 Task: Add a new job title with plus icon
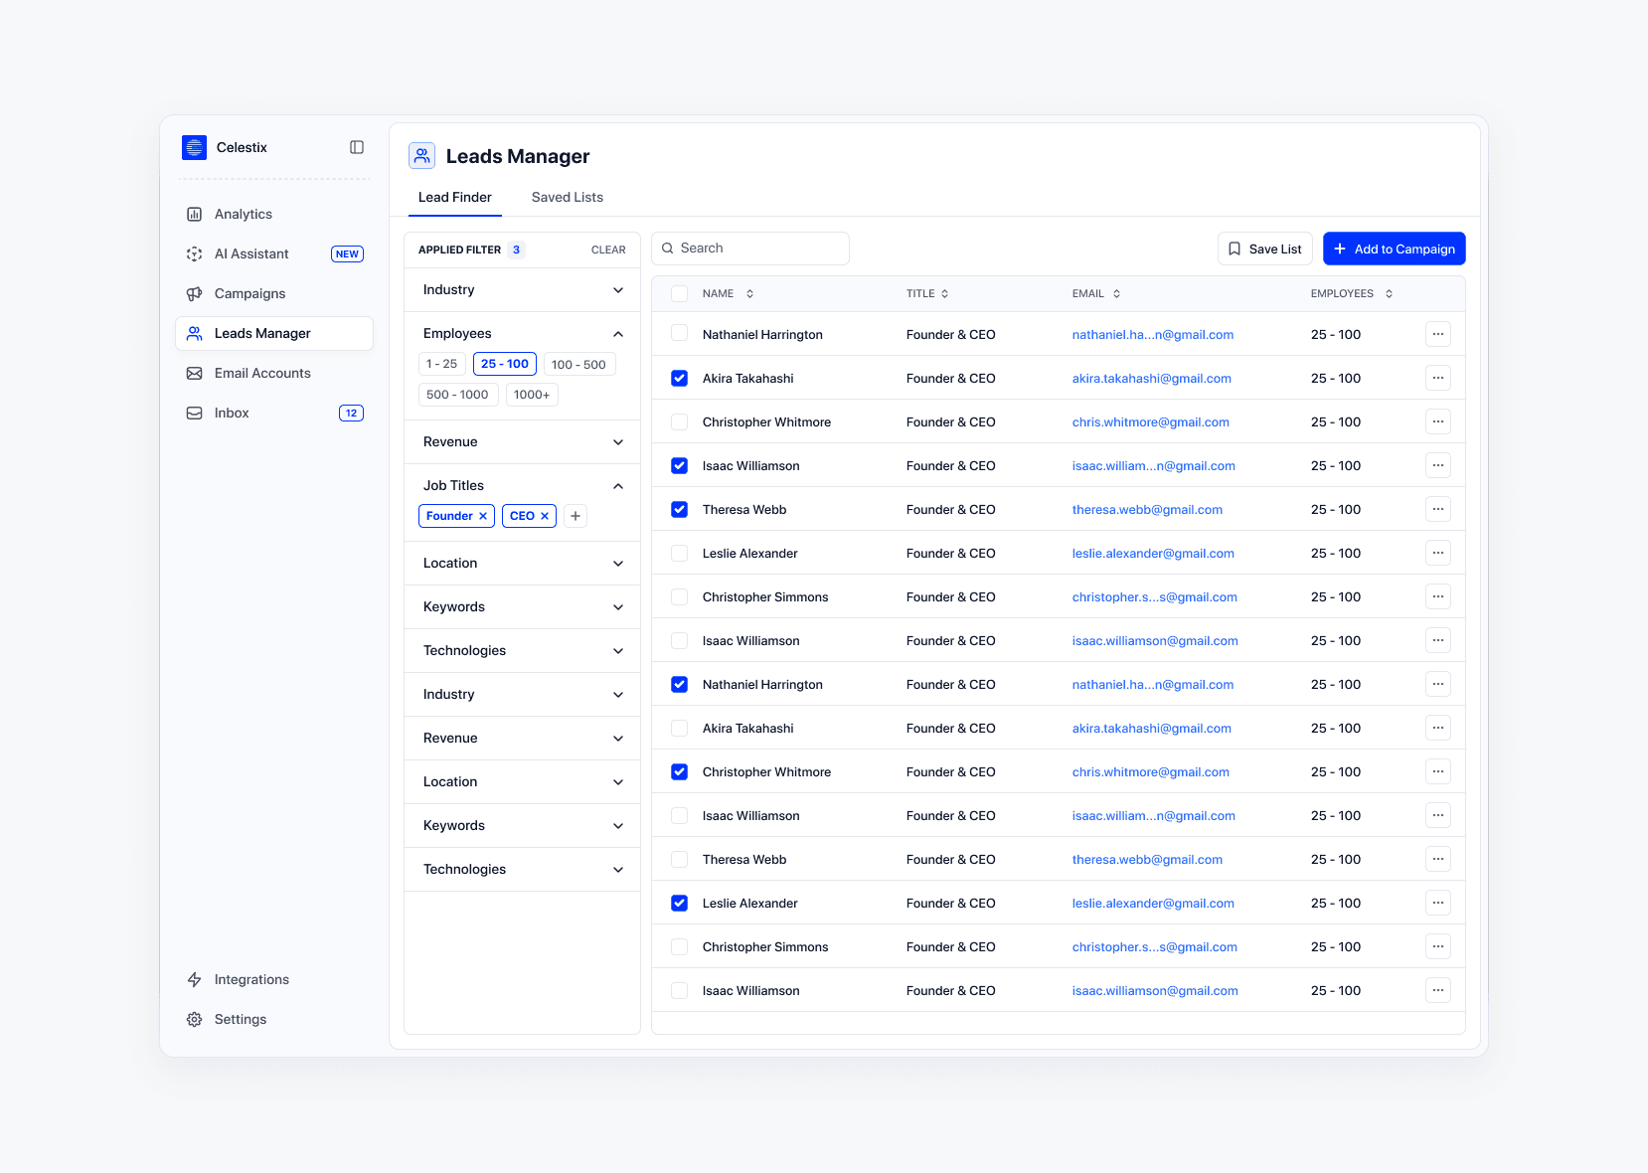[x=576, y=516]
